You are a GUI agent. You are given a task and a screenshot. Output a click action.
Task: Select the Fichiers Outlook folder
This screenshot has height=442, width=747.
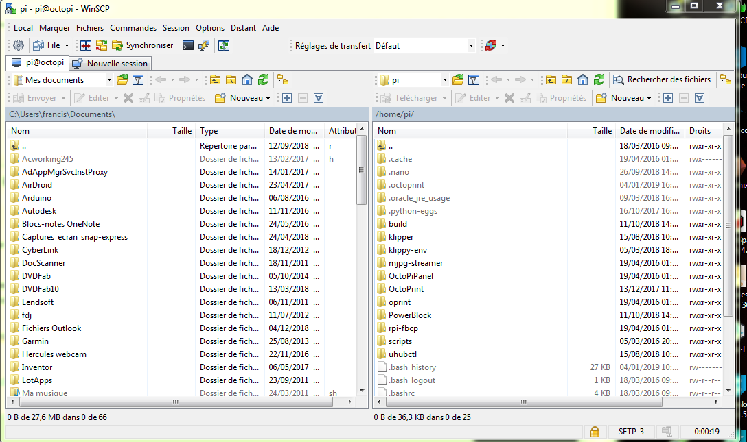51,328
